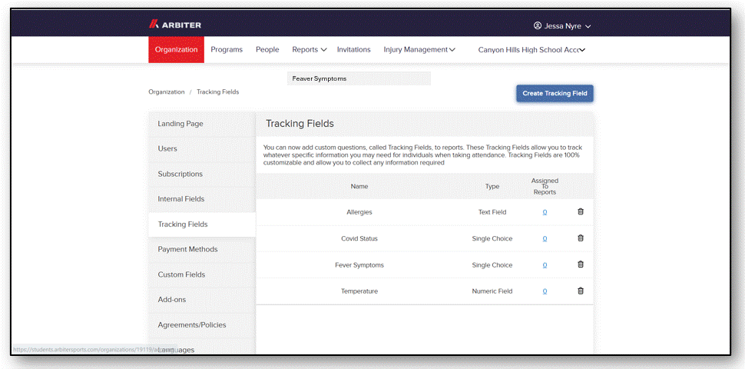The height and width of the screenshot is (369, 745).
Task: Open Add-ons in the sidebar
Action: tap(202, 300)
